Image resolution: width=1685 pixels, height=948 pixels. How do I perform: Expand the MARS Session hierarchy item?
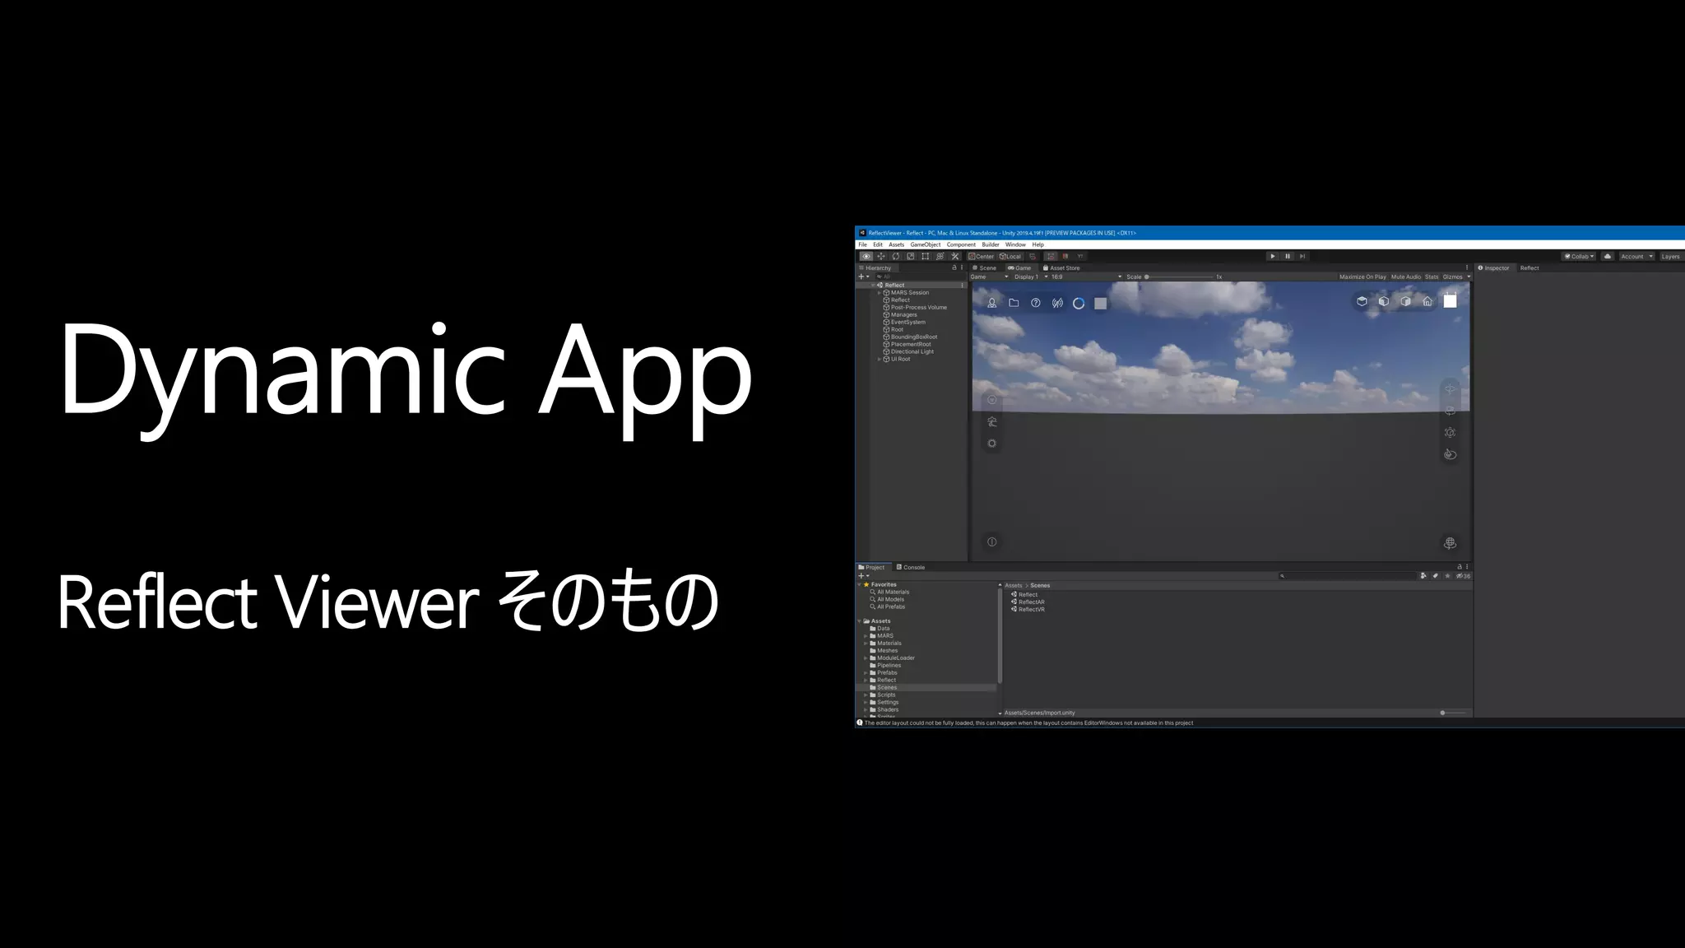(880, 293)
